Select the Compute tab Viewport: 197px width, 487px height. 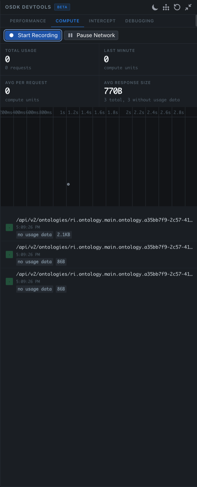pos(68,21)
